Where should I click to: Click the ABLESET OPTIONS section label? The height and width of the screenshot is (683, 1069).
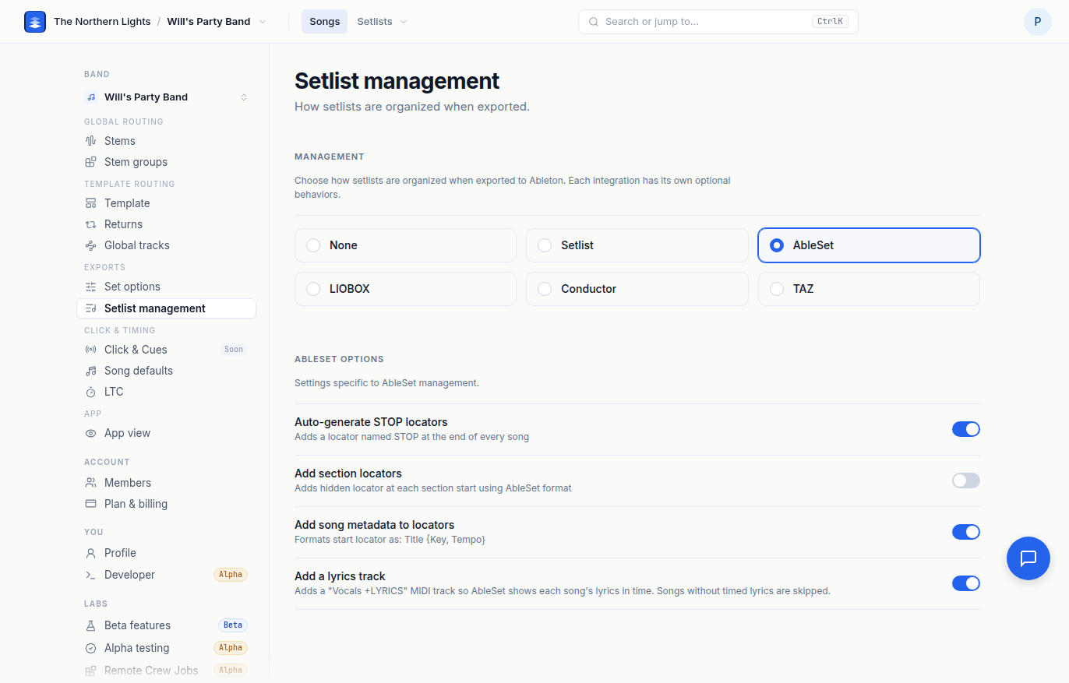click(x=339, y=360)
